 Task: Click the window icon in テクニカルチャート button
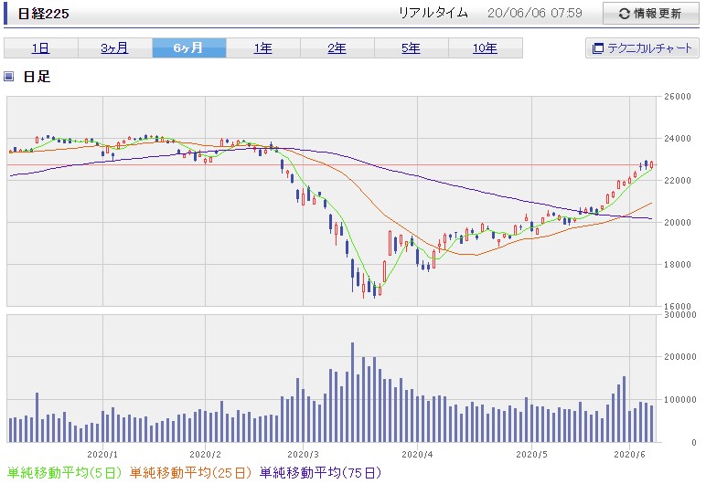597,48
